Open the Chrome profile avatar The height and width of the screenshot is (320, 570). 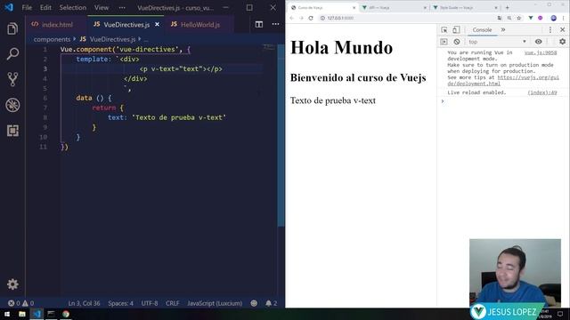[x=554, y=18]
